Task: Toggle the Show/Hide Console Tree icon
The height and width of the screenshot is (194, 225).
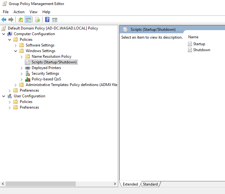Action: coord(28,20)
